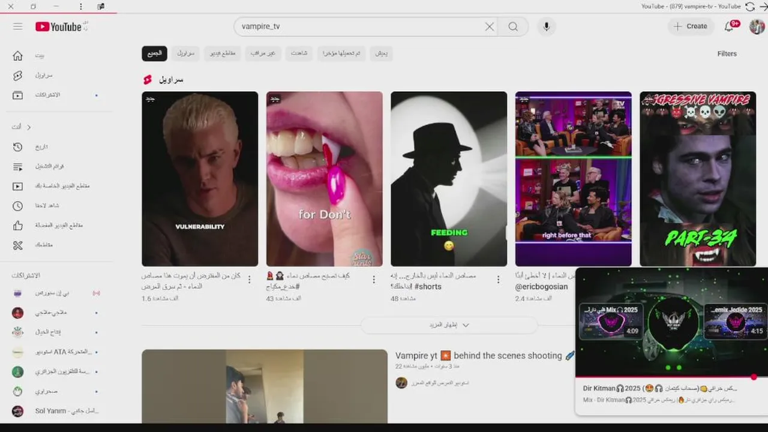Open the notifications bell
The height and width of the screenshot is (432, 768).
[x=730, y=26]
